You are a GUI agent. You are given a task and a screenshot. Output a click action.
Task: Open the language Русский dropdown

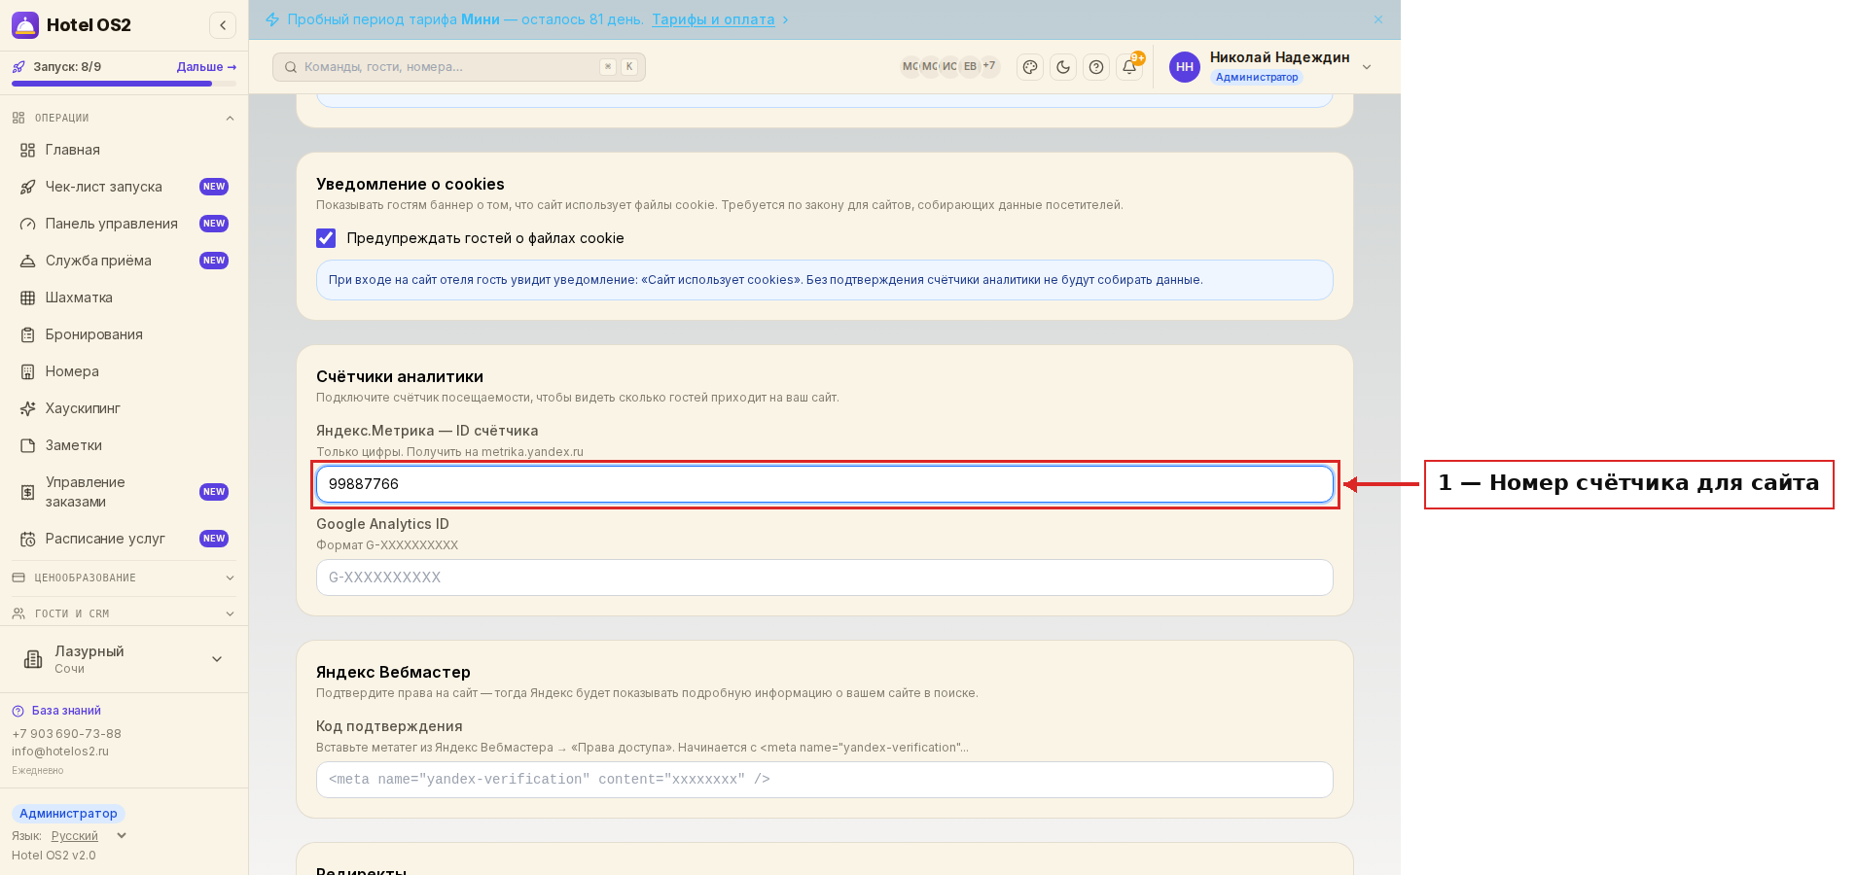point(89,836)
